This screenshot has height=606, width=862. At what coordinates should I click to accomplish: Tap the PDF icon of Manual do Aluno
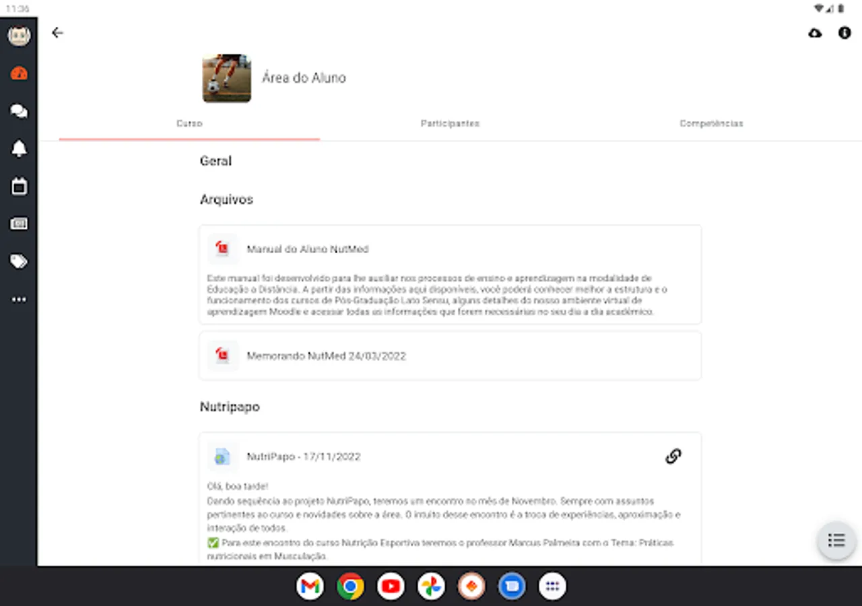coord(222,249)
